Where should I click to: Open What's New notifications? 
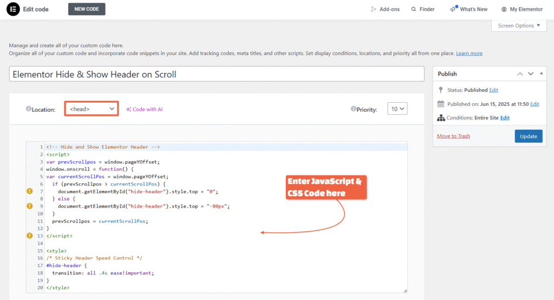pos(469,9)
